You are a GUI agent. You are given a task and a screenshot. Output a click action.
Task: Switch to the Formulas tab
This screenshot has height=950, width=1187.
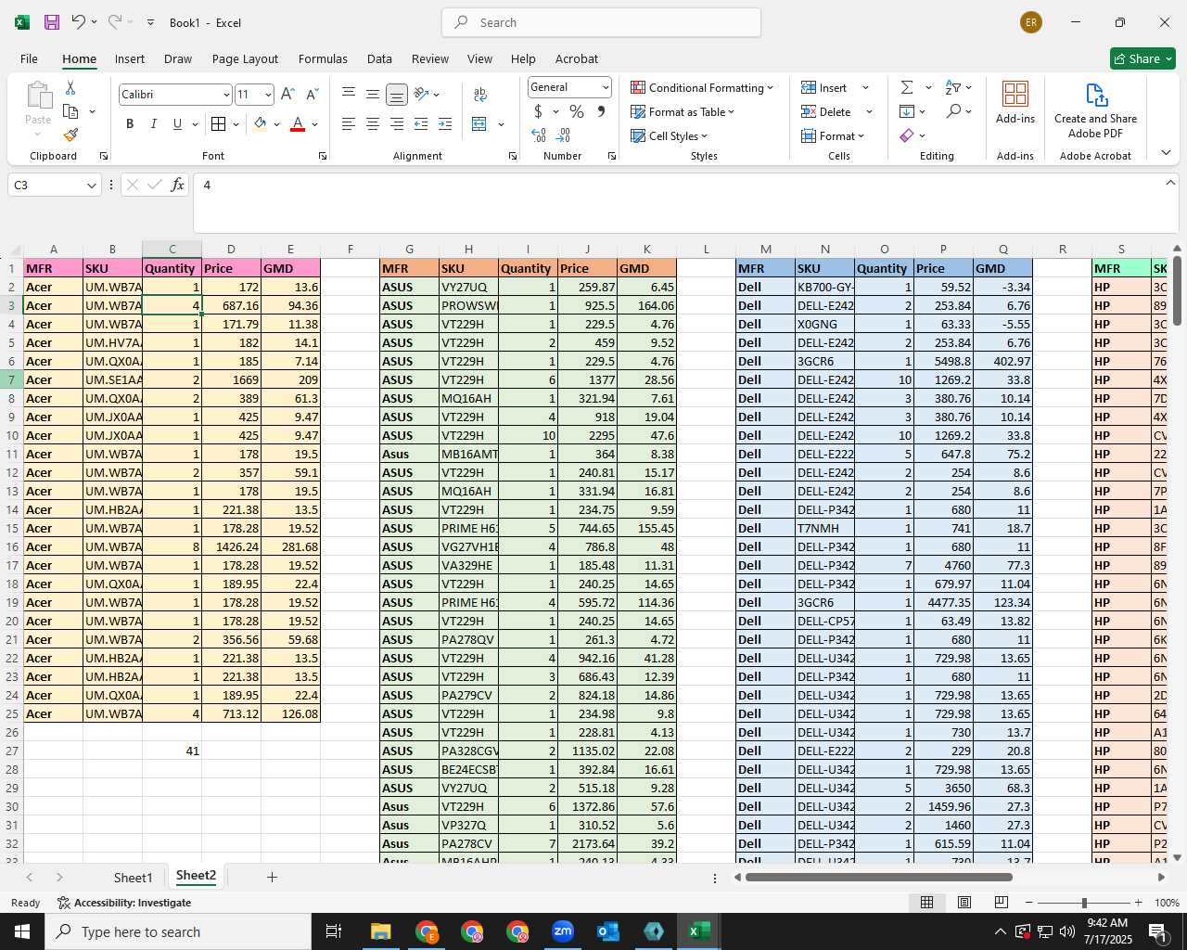point(323,58)
